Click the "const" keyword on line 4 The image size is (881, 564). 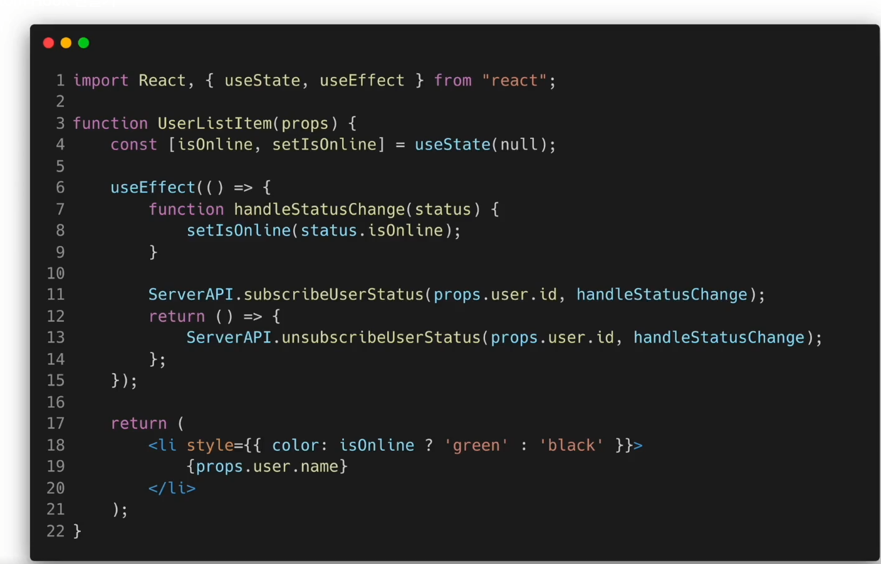[x=133, y=145]
